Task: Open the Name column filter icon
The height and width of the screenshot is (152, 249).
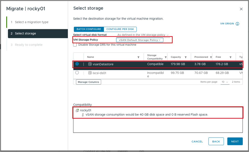Action: 138,57
